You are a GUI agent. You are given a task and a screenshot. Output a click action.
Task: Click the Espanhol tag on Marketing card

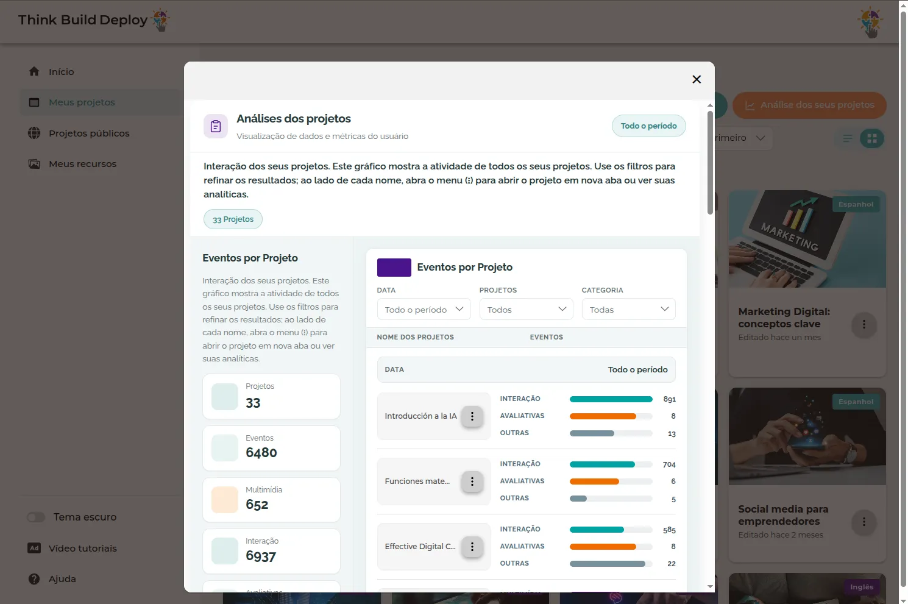[856, 204]
